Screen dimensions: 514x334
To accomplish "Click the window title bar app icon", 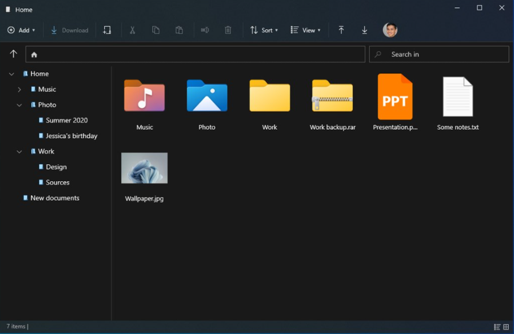I will pyautogui.click(x=8, y=10).
